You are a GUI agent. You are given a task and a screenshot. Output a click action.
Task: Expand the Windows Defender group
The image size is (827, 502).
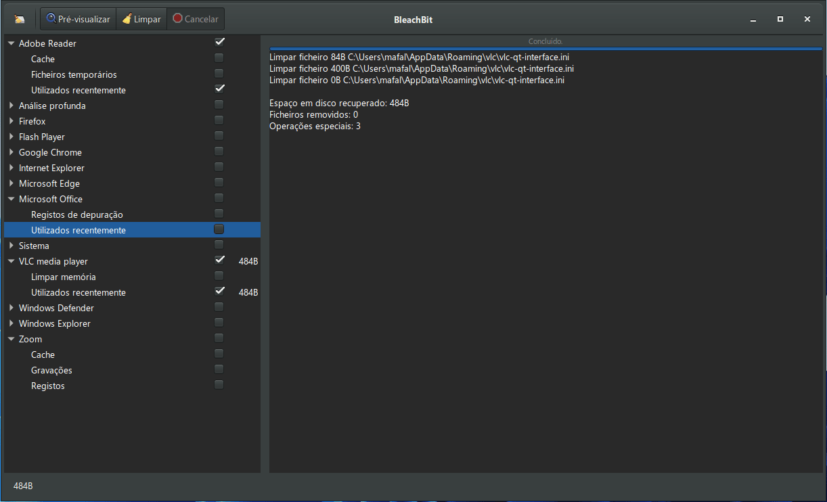point(11,308)
